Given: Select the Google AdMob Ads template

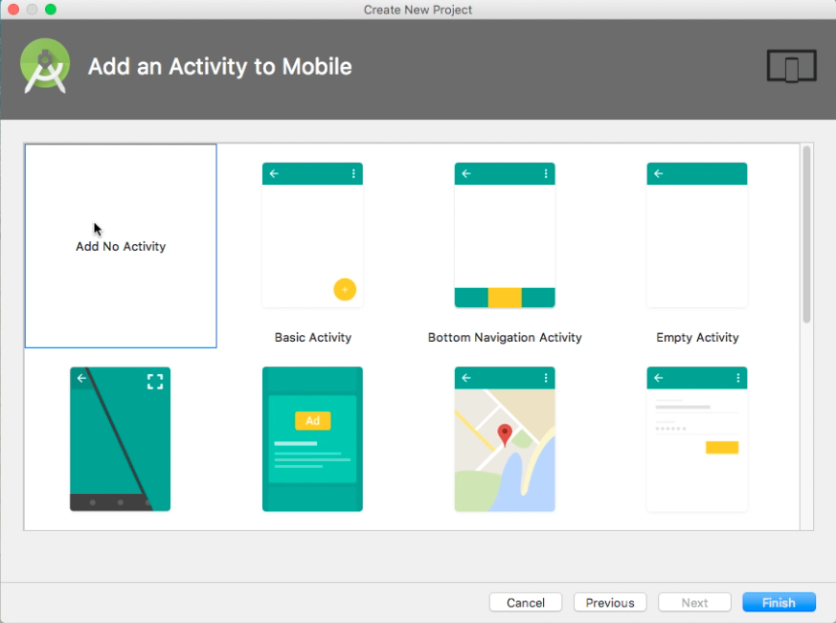Looking at the screenshot, I should 312,438.
